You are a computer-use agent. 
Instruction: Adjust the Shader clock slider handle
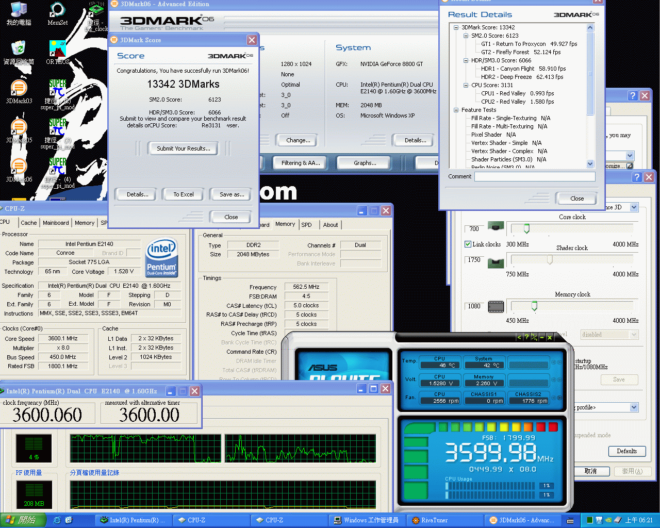[550, 259]
